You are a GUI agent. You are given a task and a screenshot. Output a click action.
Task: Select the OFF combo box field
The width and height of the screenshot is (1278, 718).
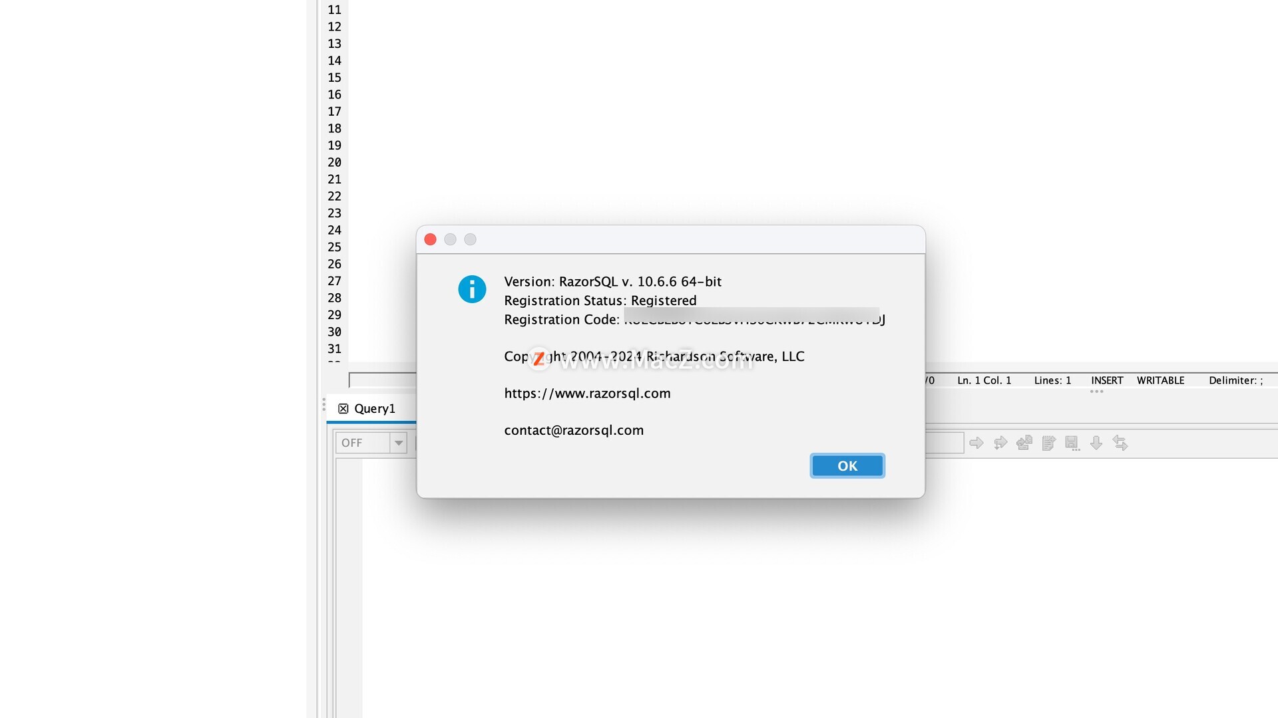[x=371, y=443]
